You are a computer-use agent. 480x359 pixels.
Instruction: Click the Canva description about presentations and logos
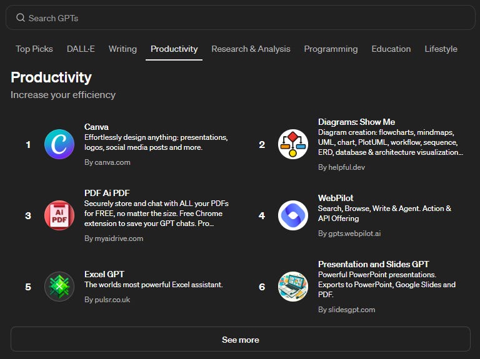[x=156, y=142]
